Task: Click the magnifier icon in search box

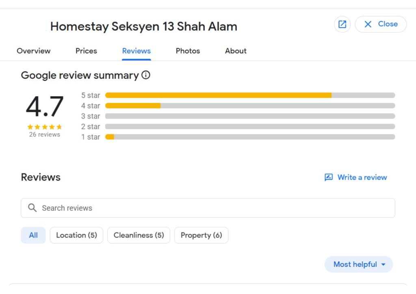Action: click(x=32, y=208)
